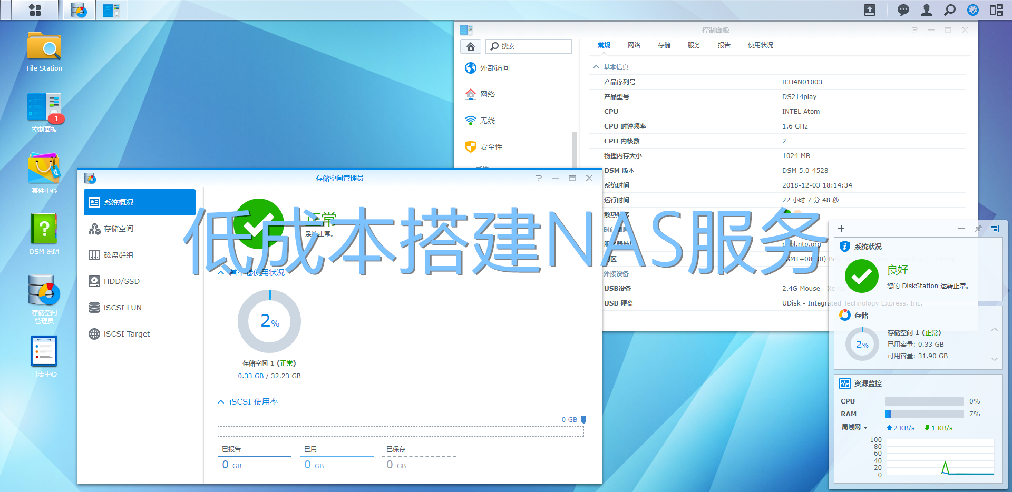Click the DS214play model value
The width and height of the screenshot is (1012, 492).
(800, 97)
